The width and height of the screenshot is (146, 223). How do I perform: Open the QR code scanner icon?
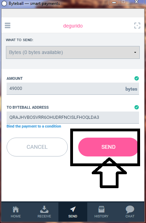[x=137, y=25]
